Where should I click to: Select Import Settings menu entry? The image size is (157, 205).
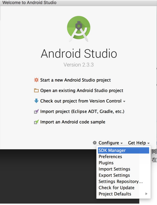pos(123,169)
